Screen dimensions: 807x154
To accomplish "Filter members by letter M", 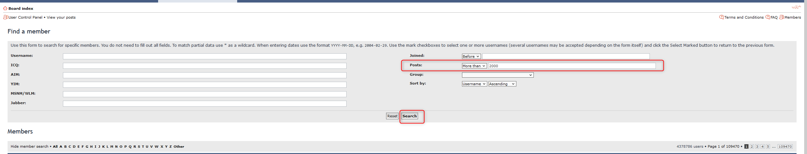I will (x=112, y=146).
